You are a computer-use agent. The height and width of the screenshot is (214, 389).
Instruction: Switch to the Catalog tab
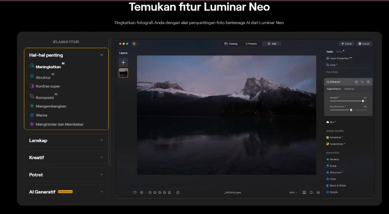231,44
